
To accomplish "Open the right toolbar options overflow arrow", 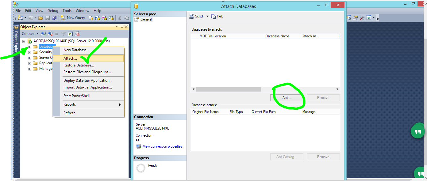I will tap(378, 18).
